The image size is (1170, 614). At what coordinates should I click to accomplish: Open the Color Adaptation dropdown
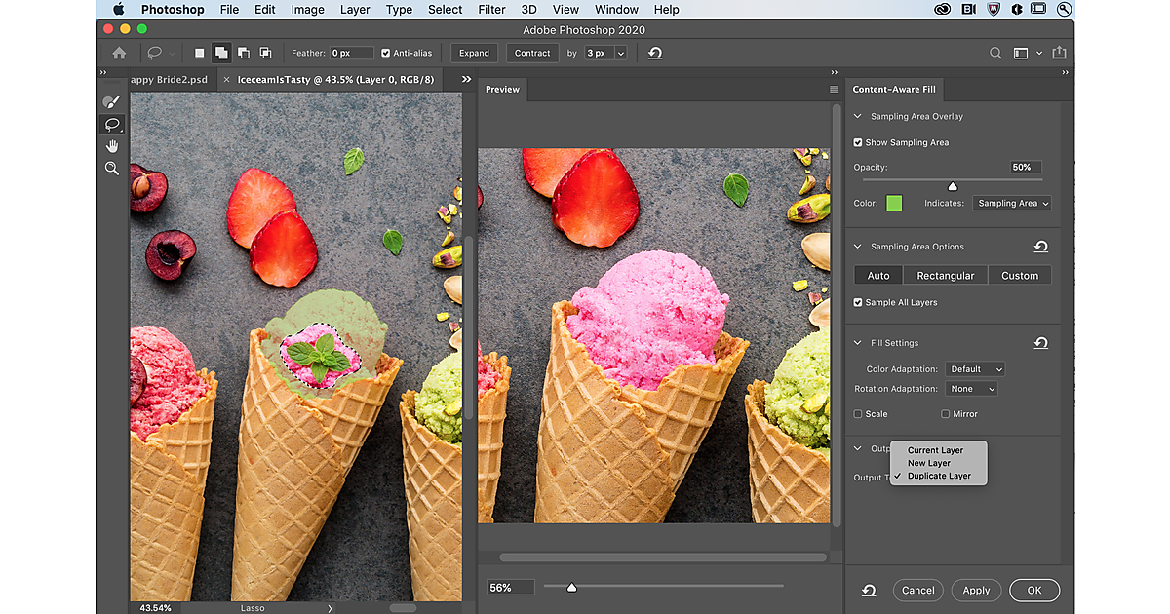pyautogui.click(x=975, y=369)
